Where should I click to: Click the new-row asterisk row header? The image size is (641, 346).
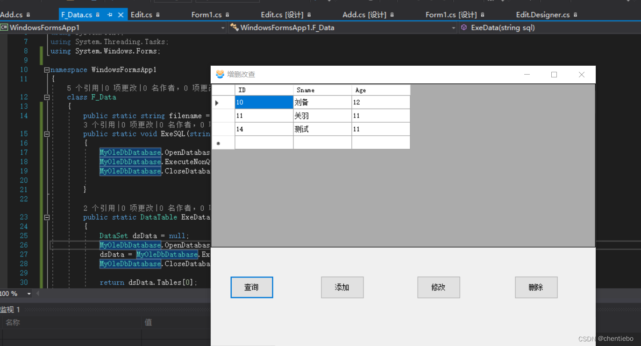223,143
